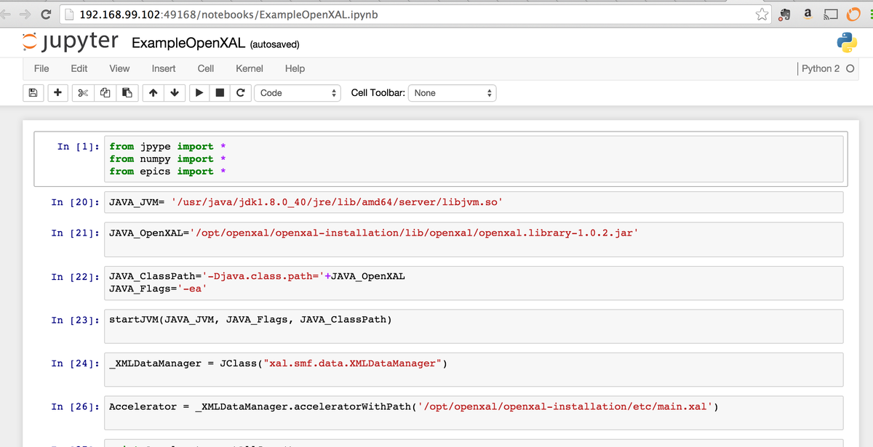Image resolution: width=873 pixels, height=447 pixels.
Task: Copy selected cells icon
Action: [105, 93]
